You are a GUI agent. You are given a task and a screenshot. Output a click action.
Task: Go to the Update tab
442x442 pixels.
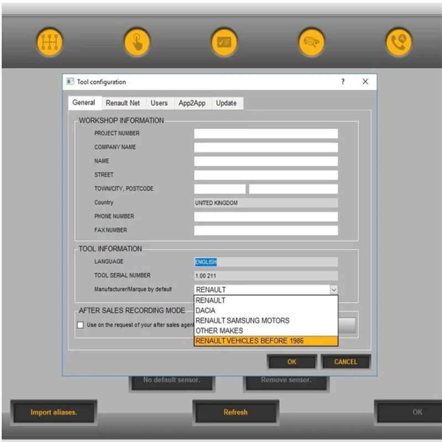coord(227,103)
